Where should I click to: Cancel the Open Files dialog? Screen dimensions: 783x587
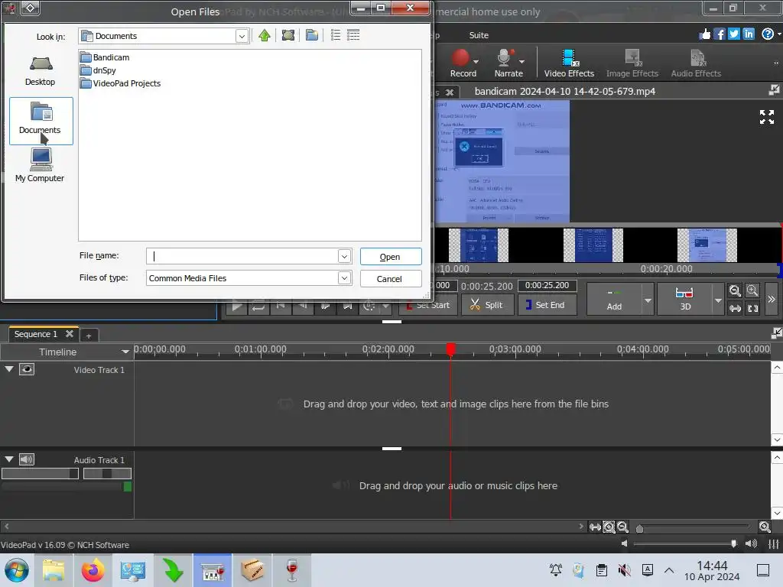point(389,278)
